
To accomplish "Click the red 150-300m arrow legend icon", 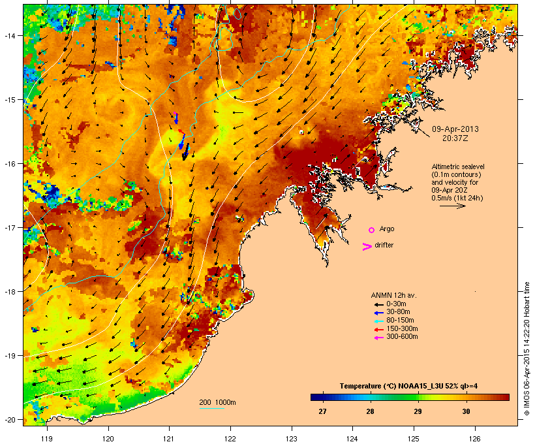I will pos(378,329).
